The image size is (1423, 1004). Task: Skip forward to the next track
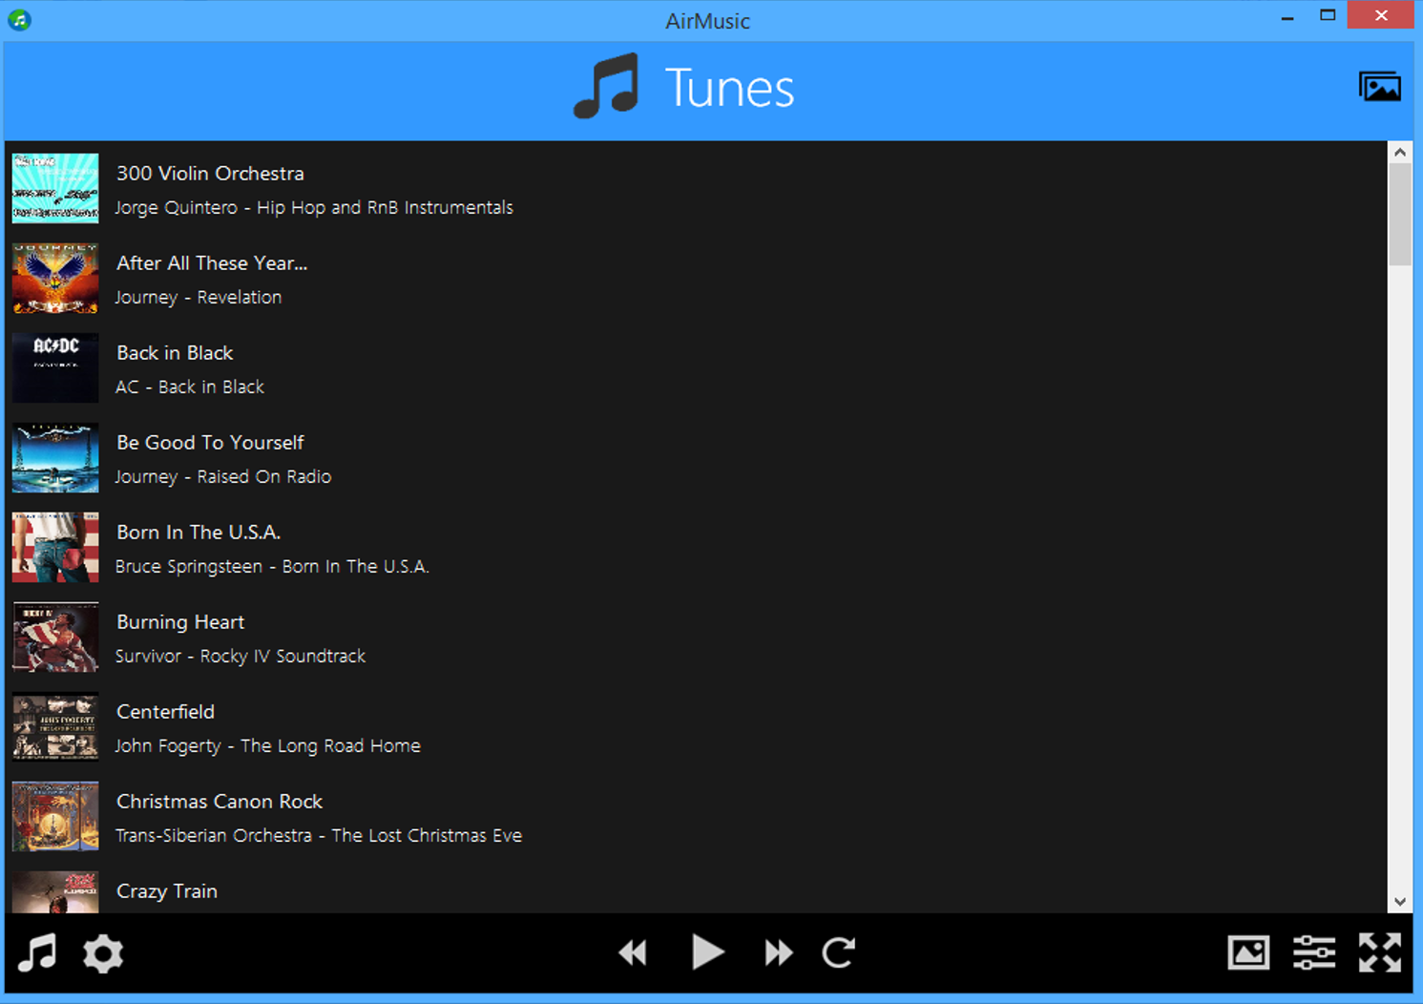tap(779, 952)
